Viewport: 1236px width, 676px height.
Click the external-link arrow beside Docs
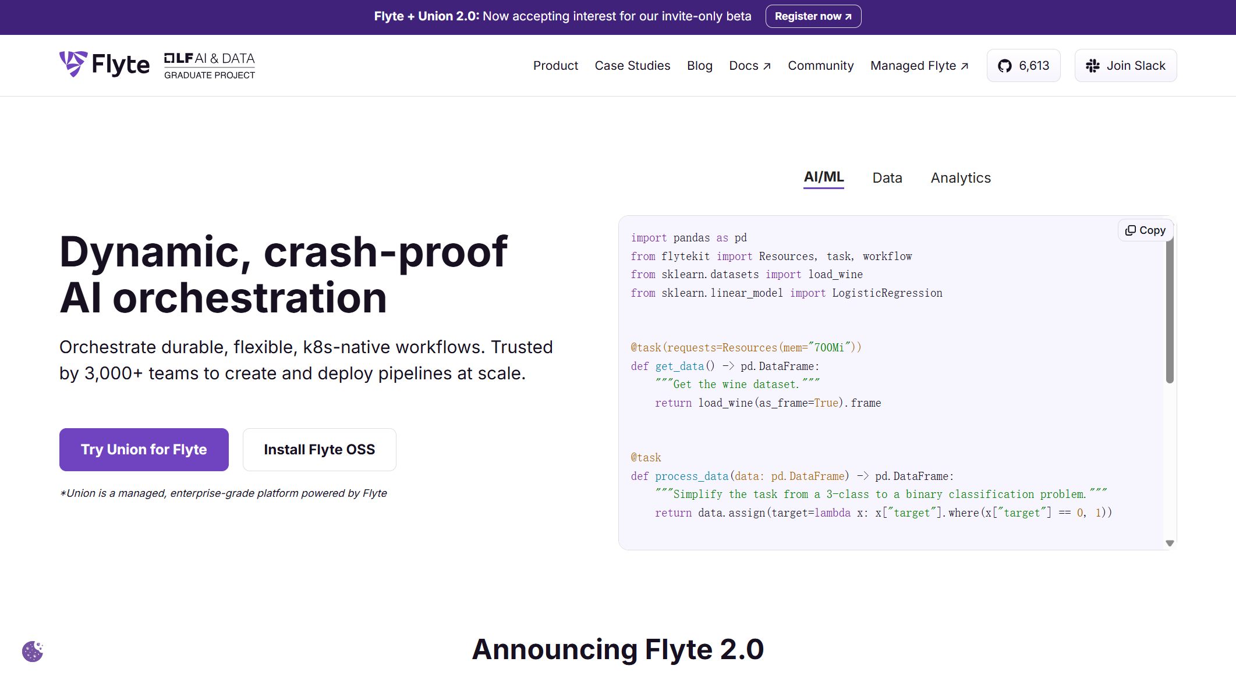pyautogui.click(x=766, y=65)
